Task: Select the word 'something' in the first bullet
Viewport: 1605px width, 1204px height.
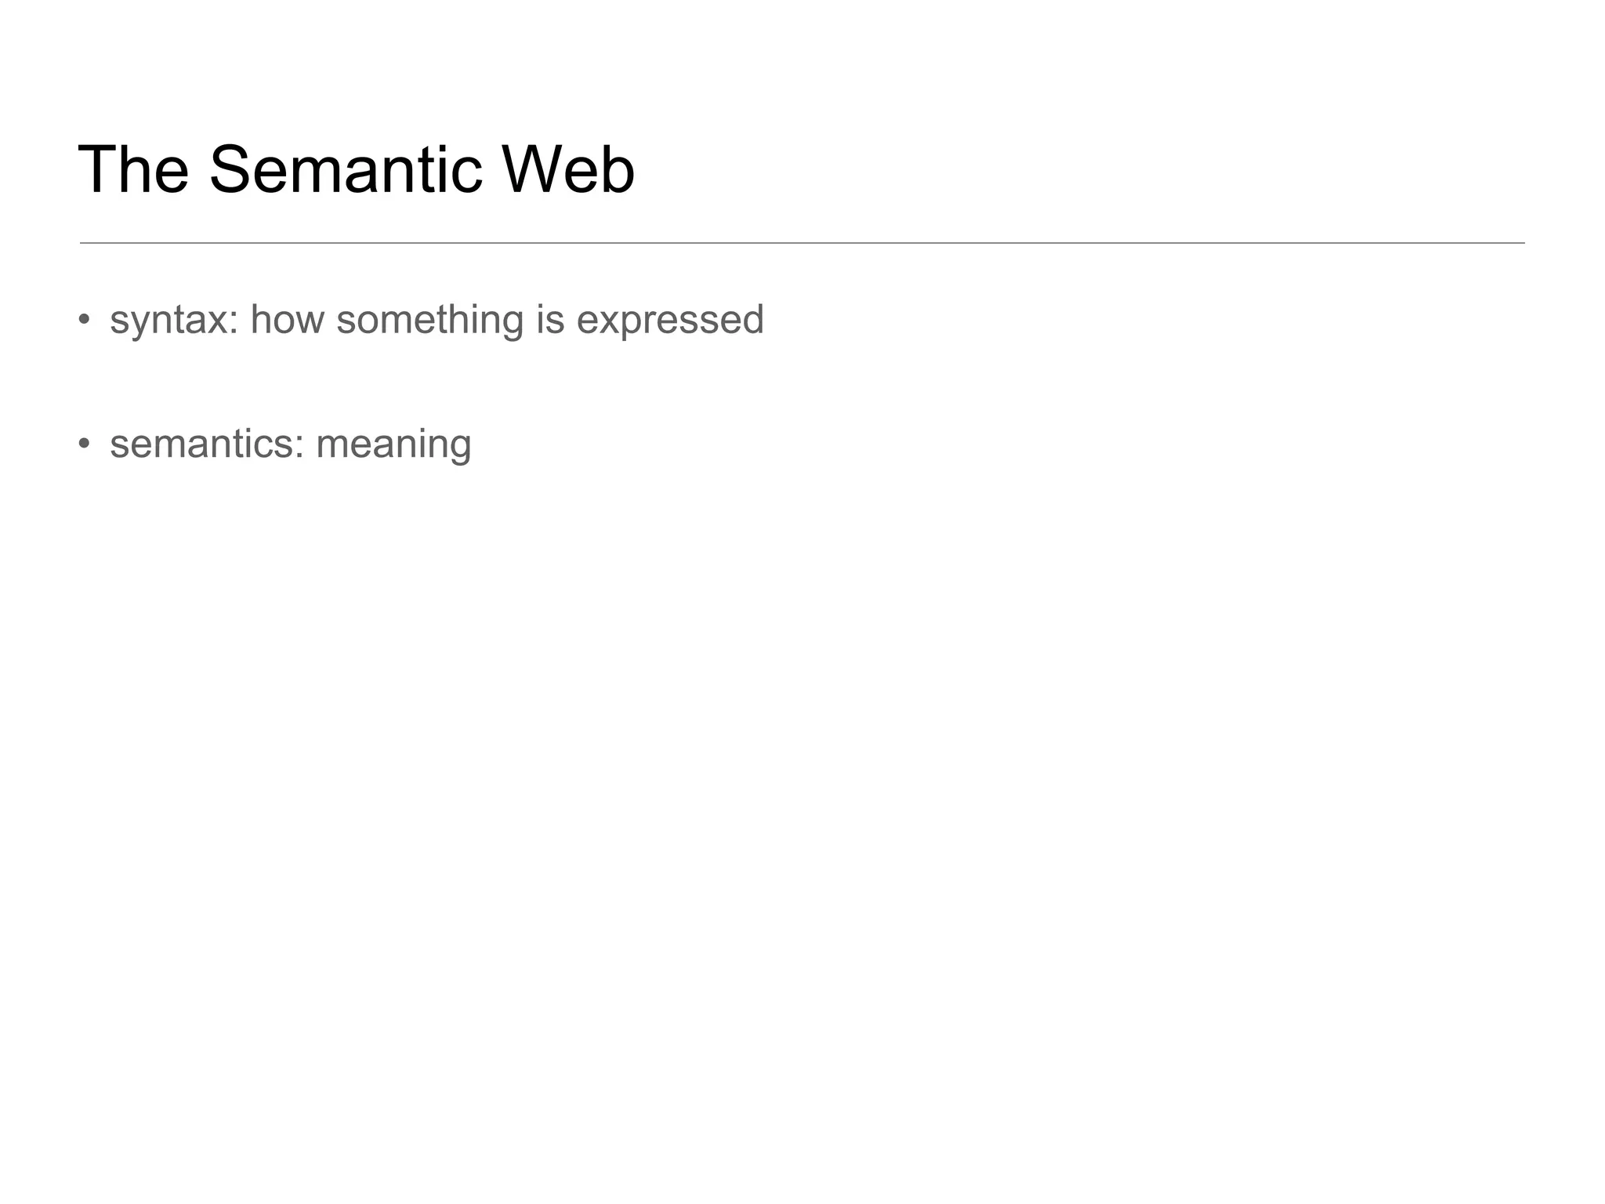Action: point(429,321)
